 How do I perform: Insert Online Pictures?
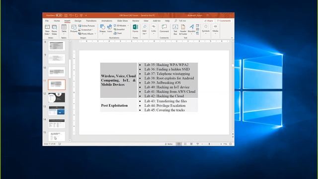point(87,26)
